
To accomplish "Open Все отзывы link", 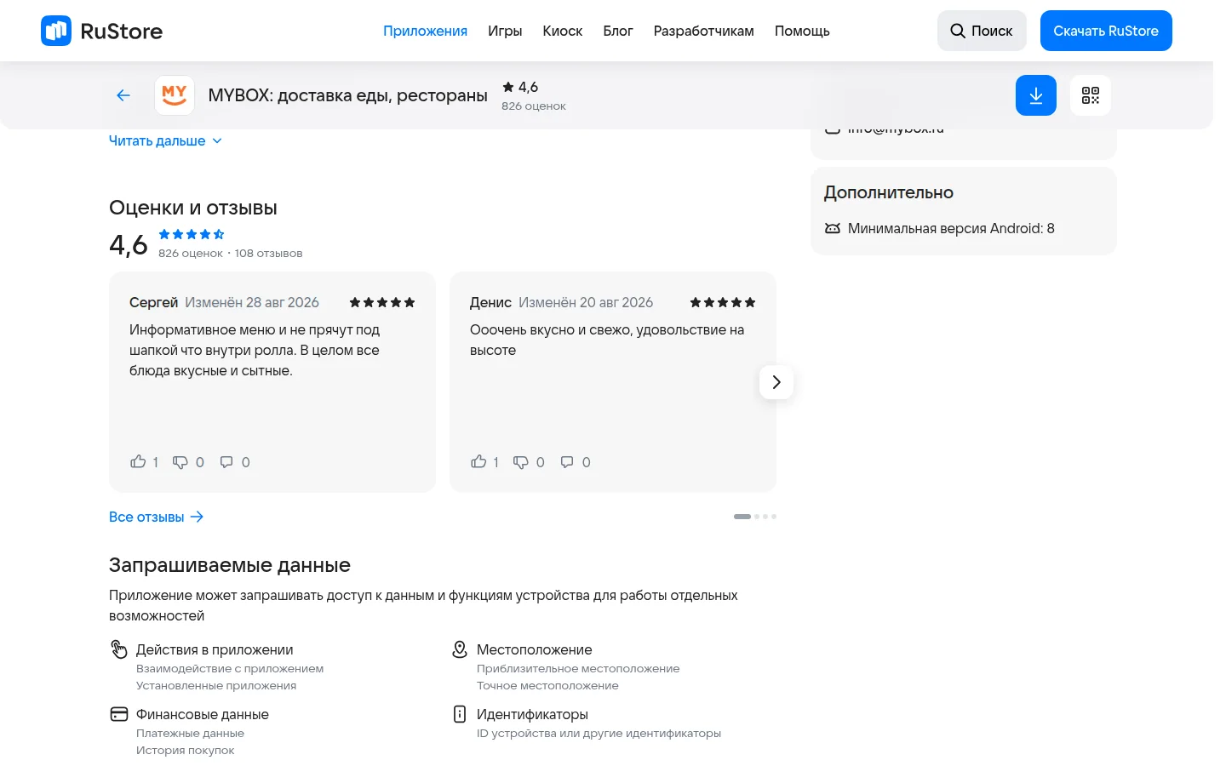I will pyautogui.click(x=157, y=517).
